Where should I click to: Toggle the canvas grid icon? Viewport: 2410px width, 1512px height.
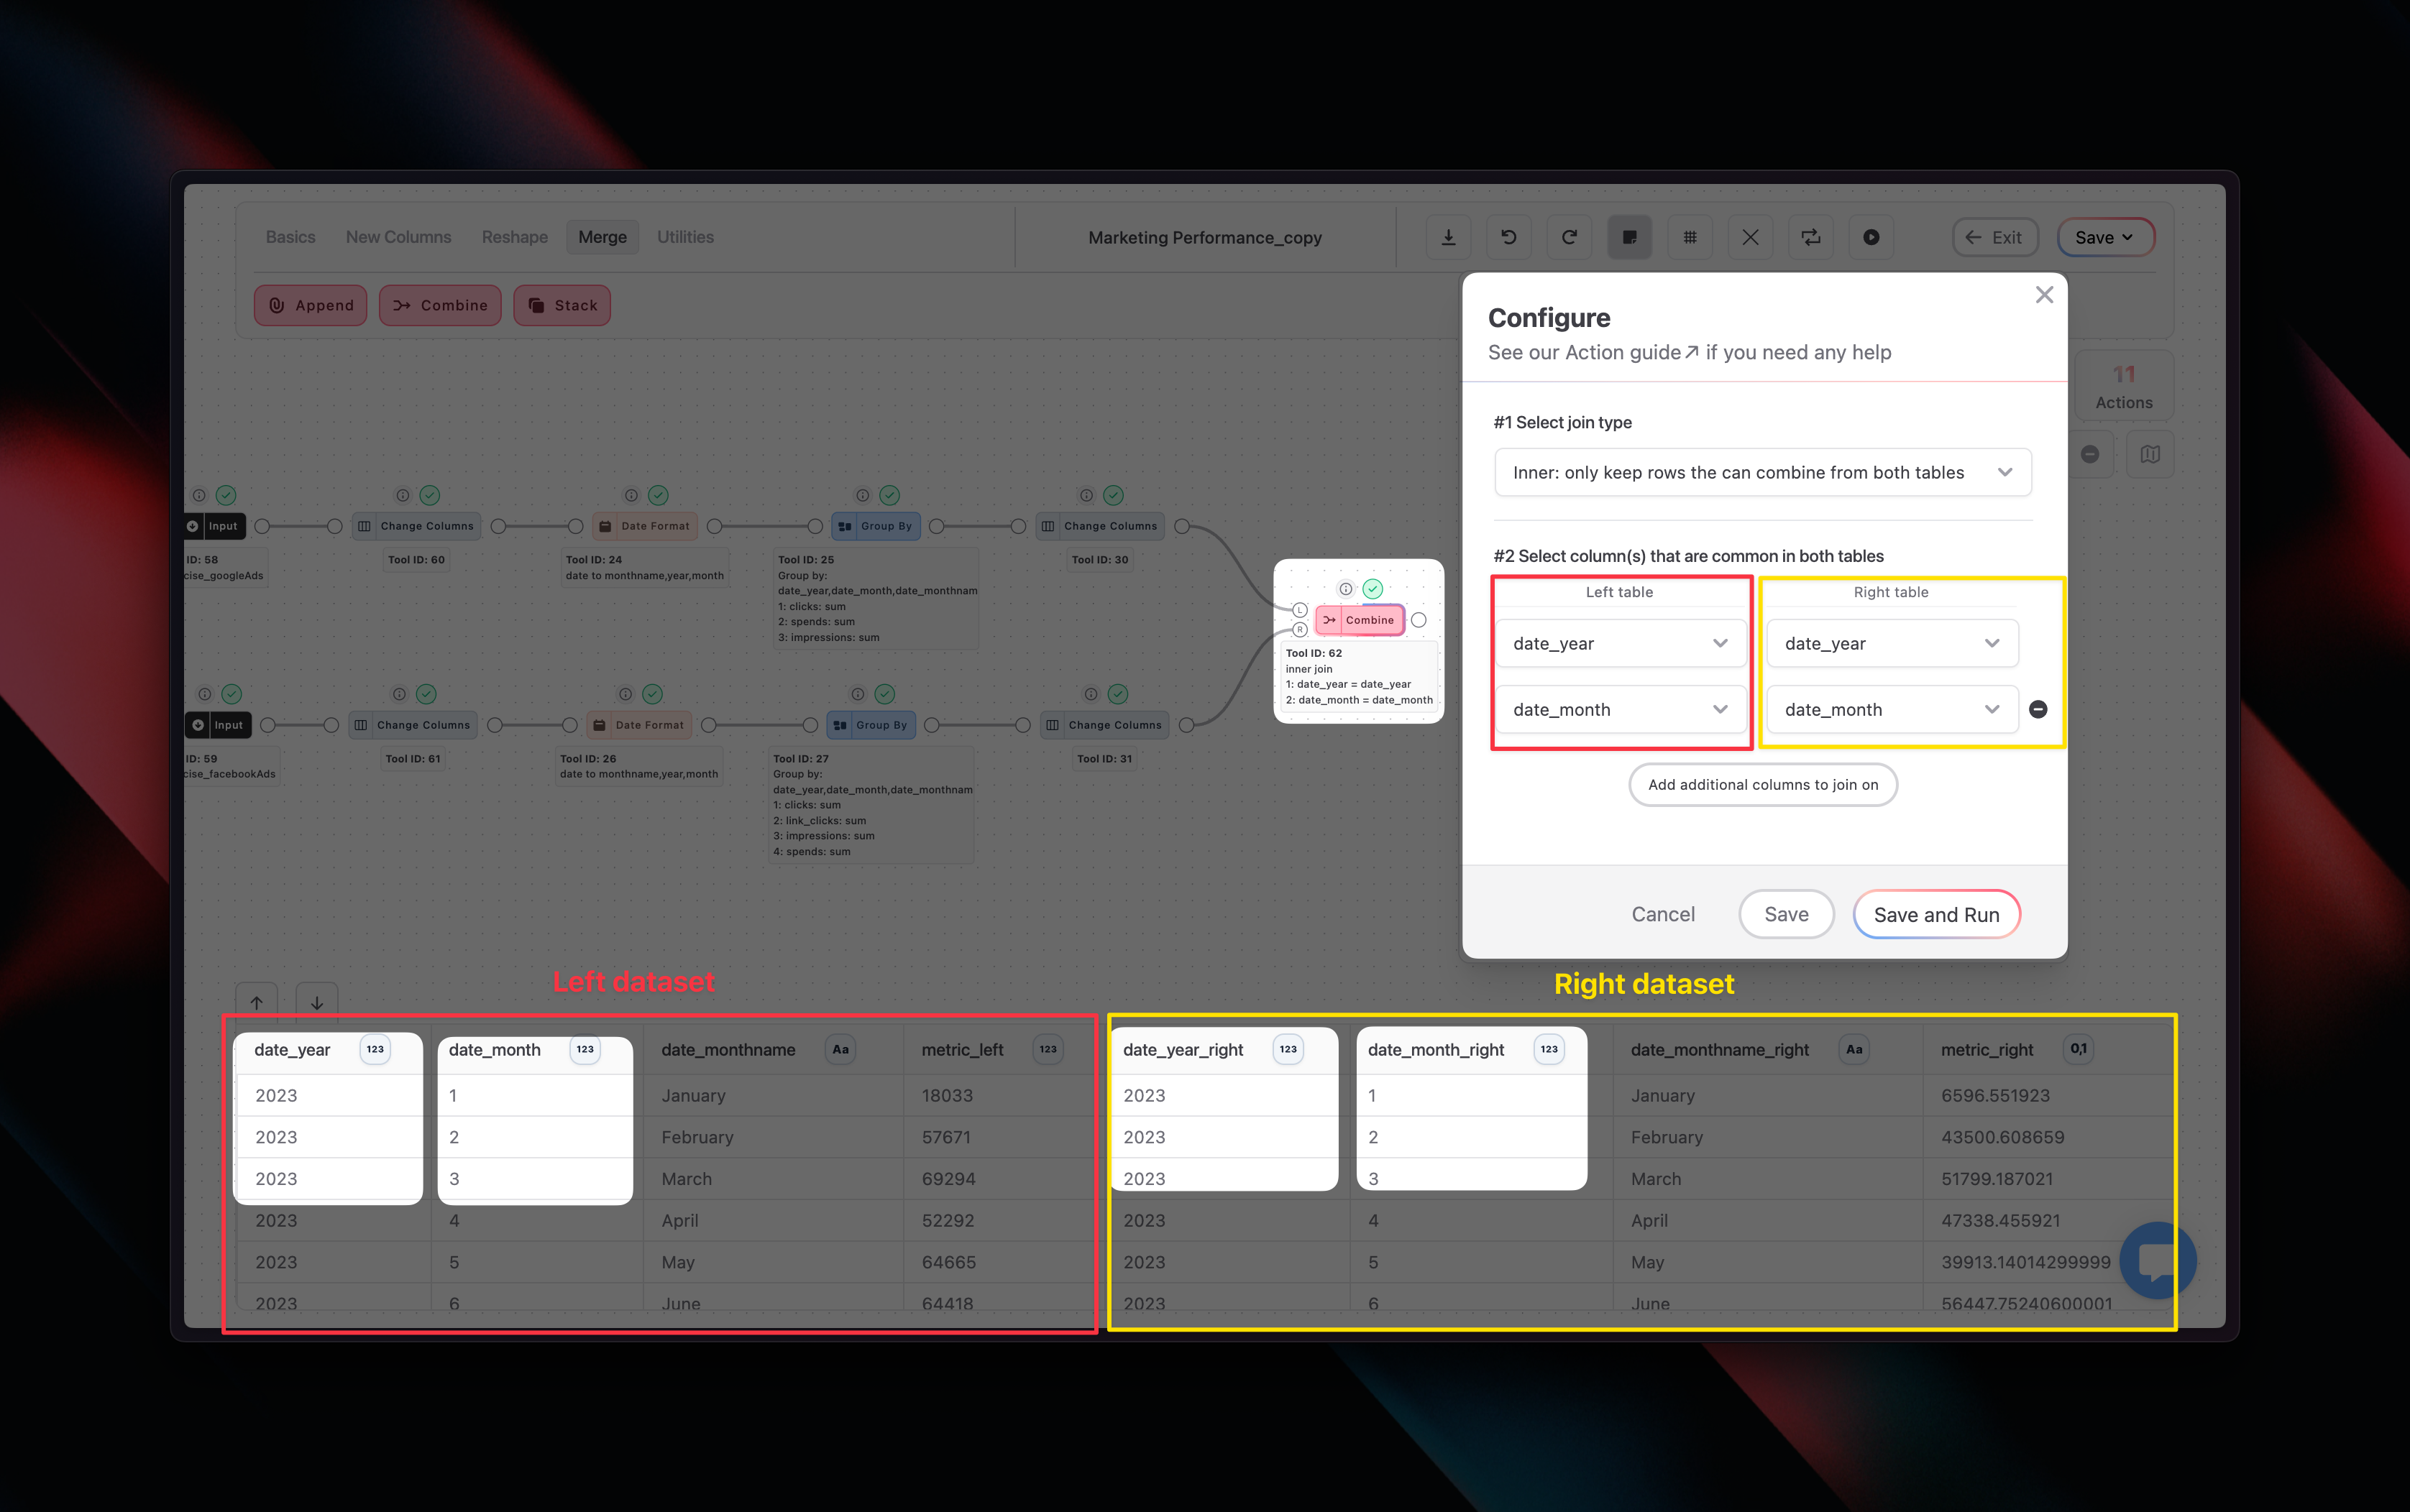pos(1690,237)
